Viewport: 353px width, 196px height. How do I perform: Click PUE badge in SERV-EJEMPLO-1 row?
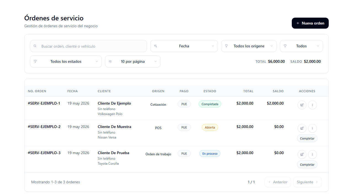click(x=184, y=104)
